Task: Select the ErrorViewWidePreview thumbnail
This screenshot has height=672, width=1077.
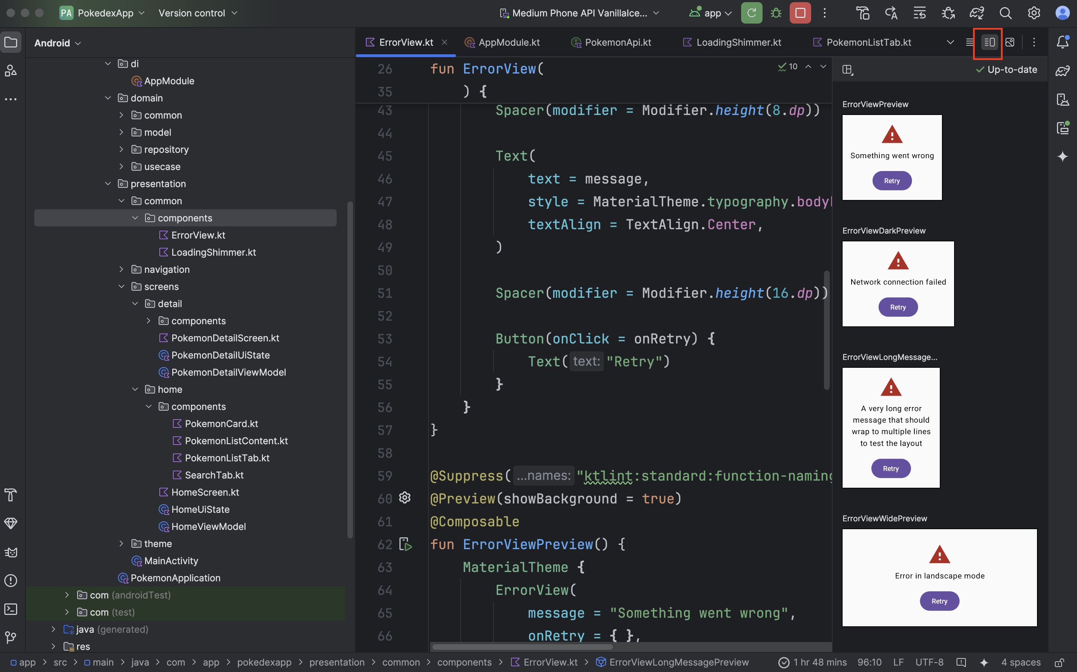Action: (939, 577)
